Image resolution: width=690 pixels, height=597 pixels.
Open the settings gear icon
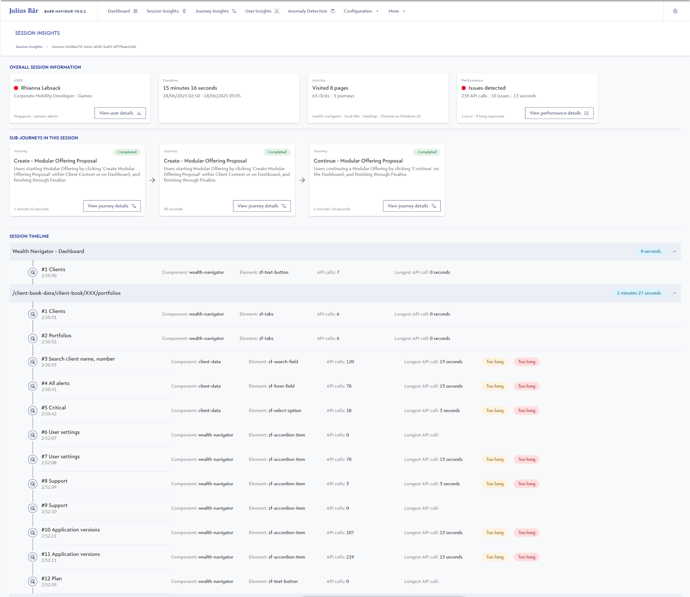(x=675, y=11)
